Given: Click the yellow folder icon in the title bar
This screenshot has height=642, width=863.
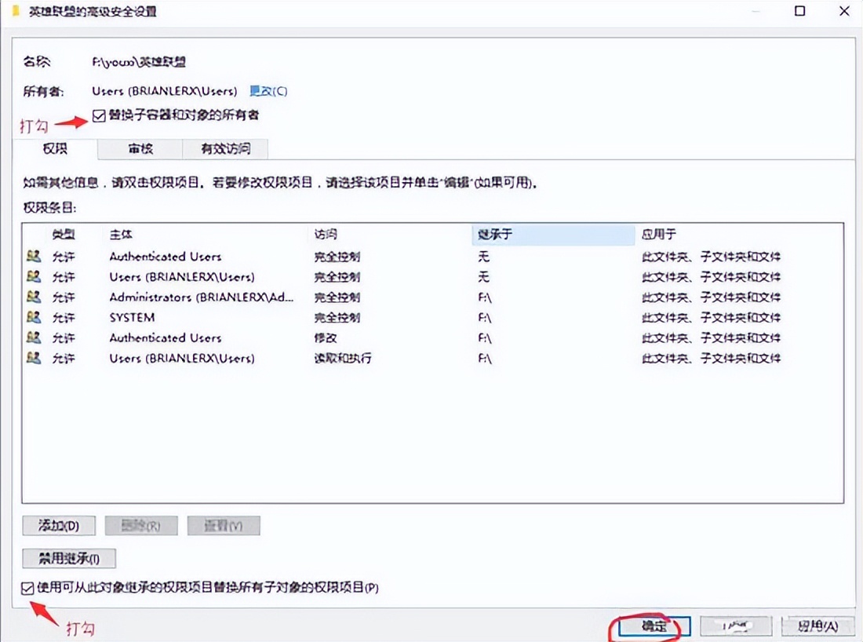Looking at the screenshot, I should (x=13, y=12).
